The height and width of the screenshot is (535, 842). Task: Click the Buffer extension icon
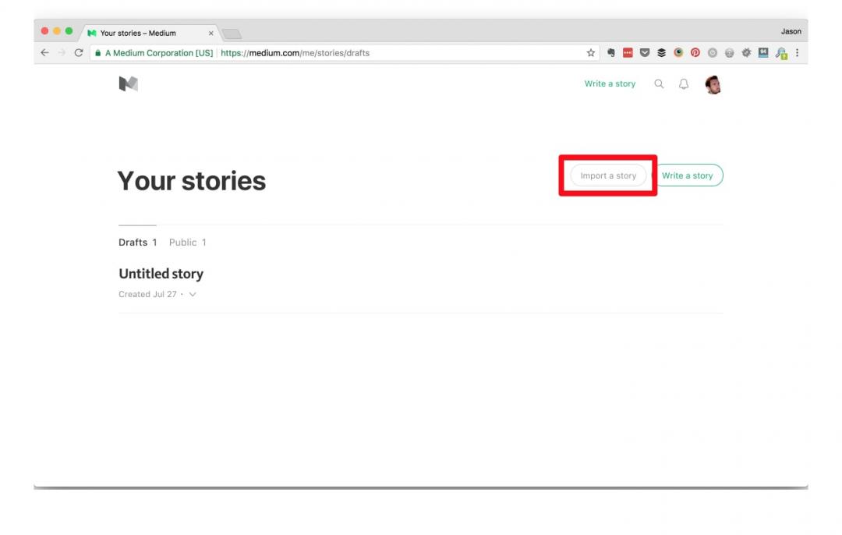(662, 52)
